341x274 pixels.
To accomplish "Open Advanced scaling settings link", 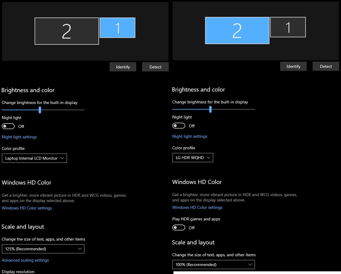I will (x=25, y=260).
